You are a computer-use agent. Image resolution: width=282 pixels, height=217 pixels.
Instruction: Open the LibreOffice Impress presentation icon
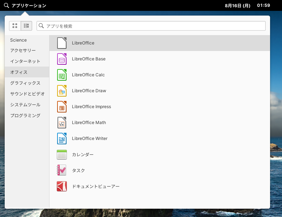pyautogui.click(x=62, y=107)
